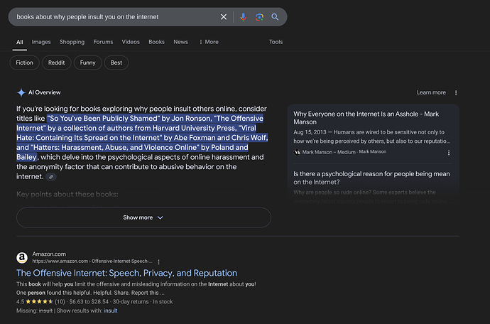
Task: Click Learn more about AI Overview
Action: pos(431,92)
